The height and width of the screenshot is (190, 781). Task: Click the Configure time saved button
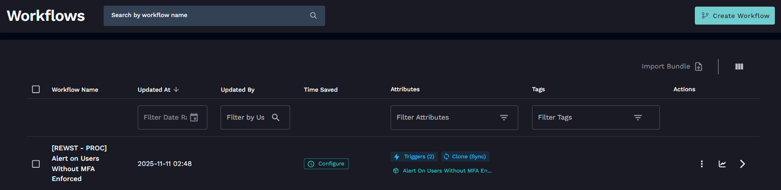tap(326, 164)
